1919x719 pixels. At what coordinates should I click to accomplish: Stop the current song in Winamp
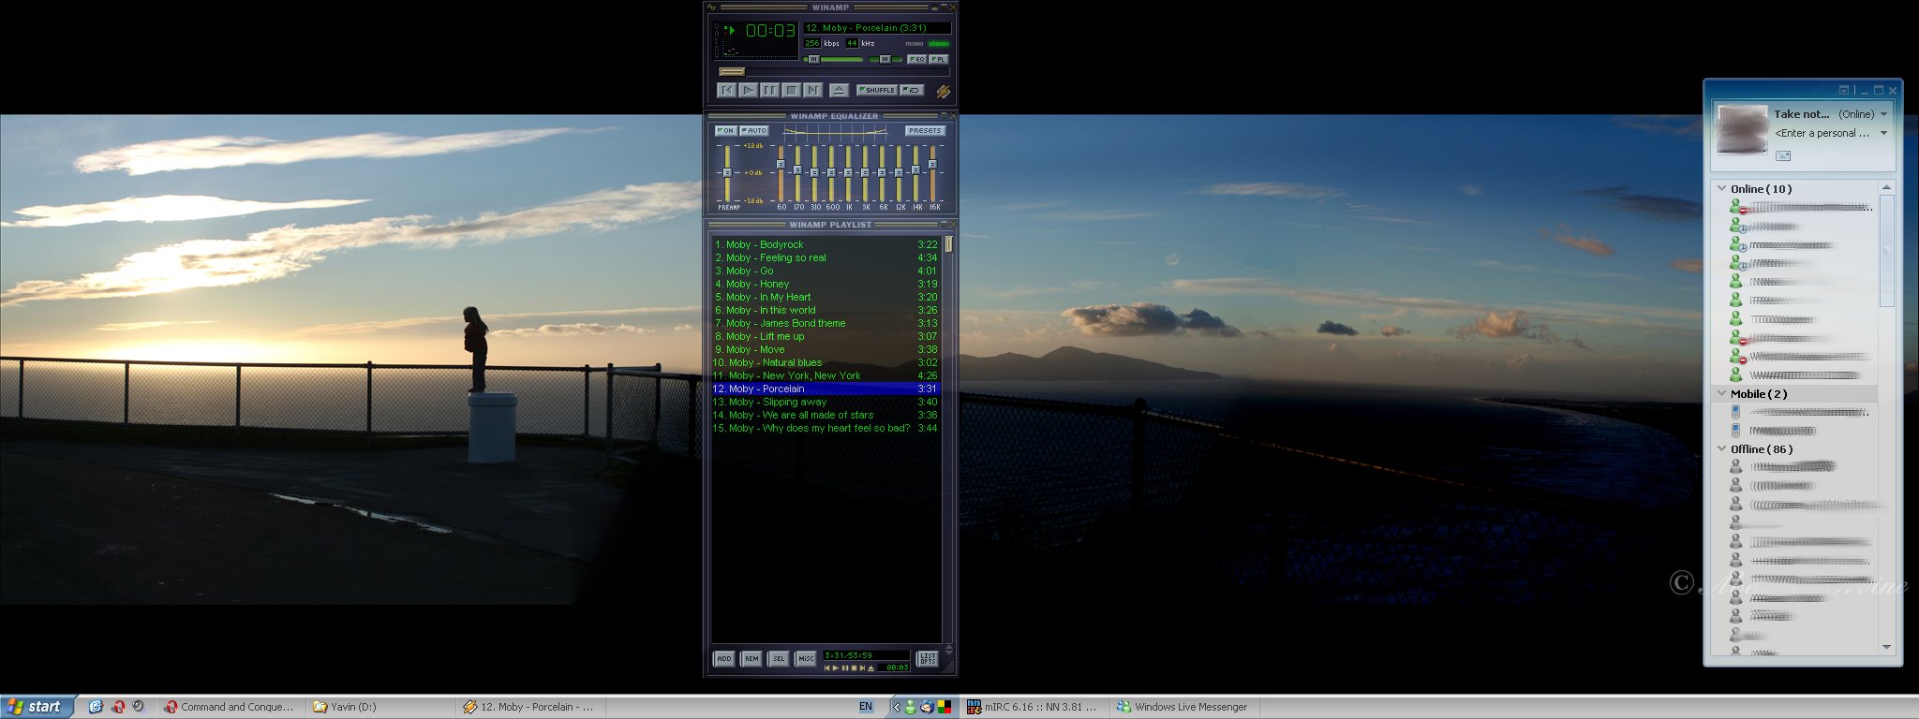pyautogui.click(x=791, y=91)
